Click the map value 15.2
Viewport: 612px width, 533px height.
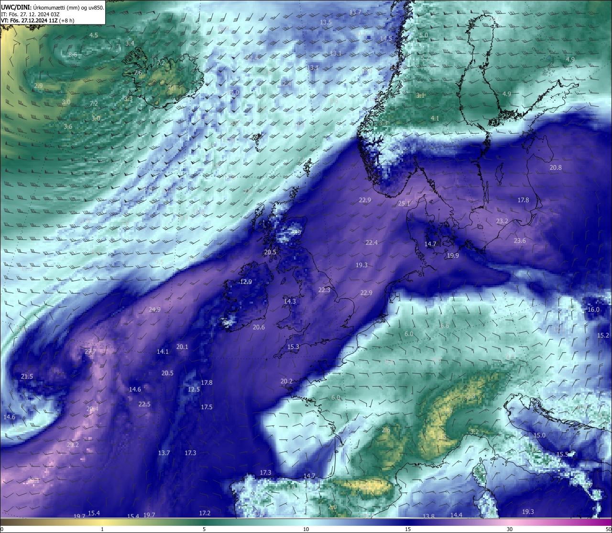coord(604,336)
